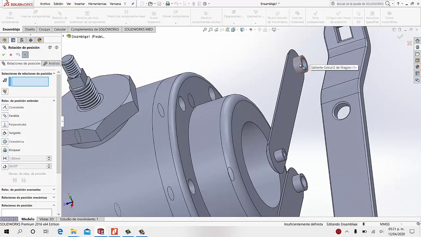
Task: Click the Zoom to Area icon
Action: pos(210,30)
